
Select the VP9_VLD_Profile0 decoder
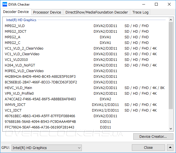pyautogui.click(x=85, y=93)
